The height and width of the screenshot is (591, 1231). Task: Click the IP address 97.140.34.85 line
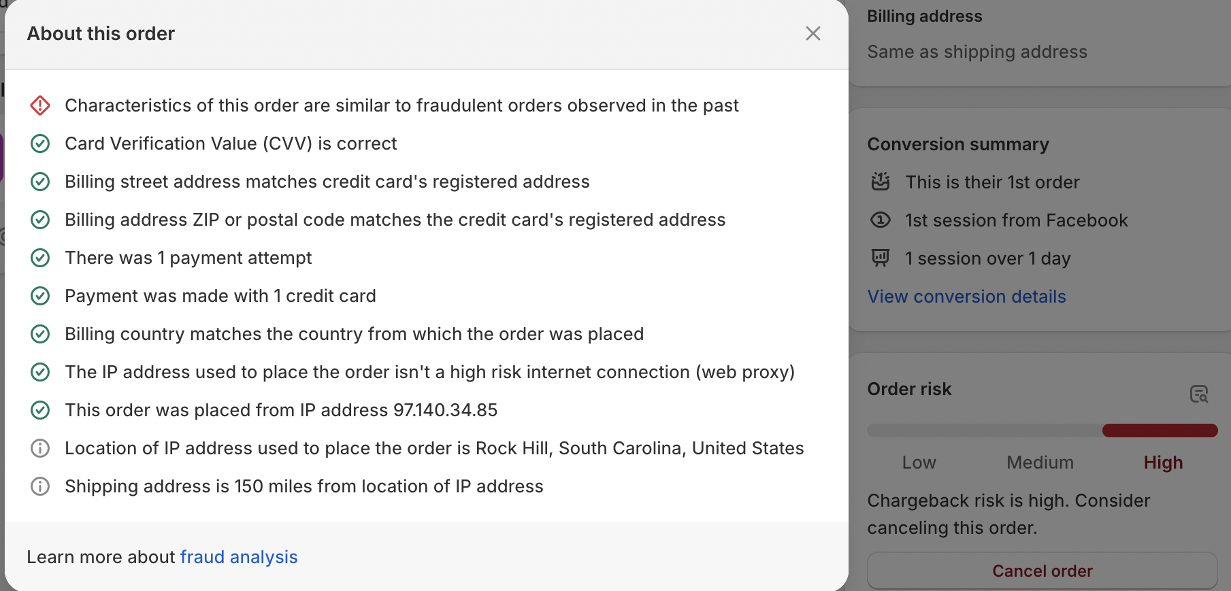tap(281, 410)
